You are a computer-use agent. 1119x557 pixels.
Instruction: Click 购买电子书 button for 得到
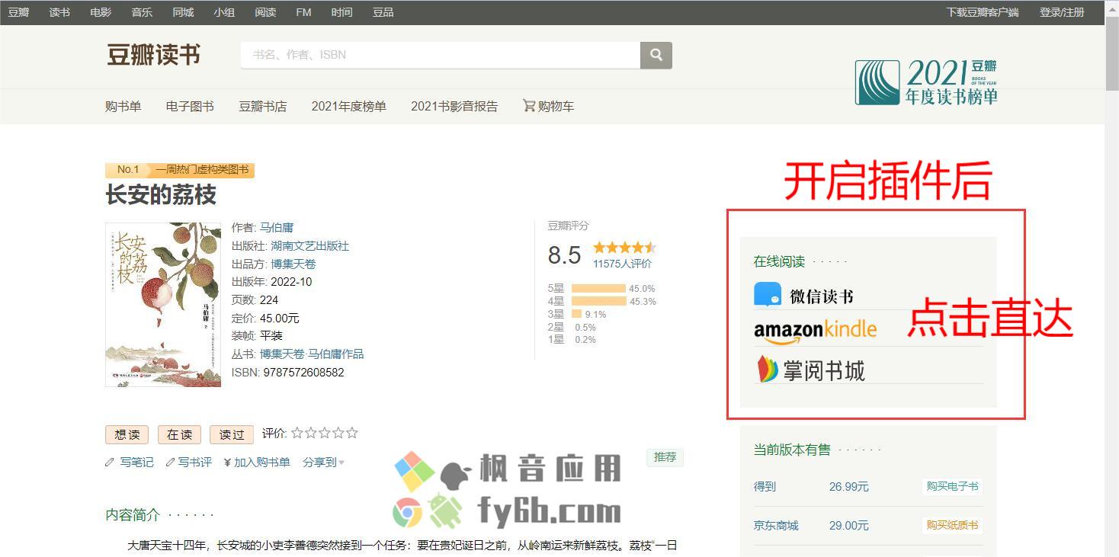(x=952, y=486)
